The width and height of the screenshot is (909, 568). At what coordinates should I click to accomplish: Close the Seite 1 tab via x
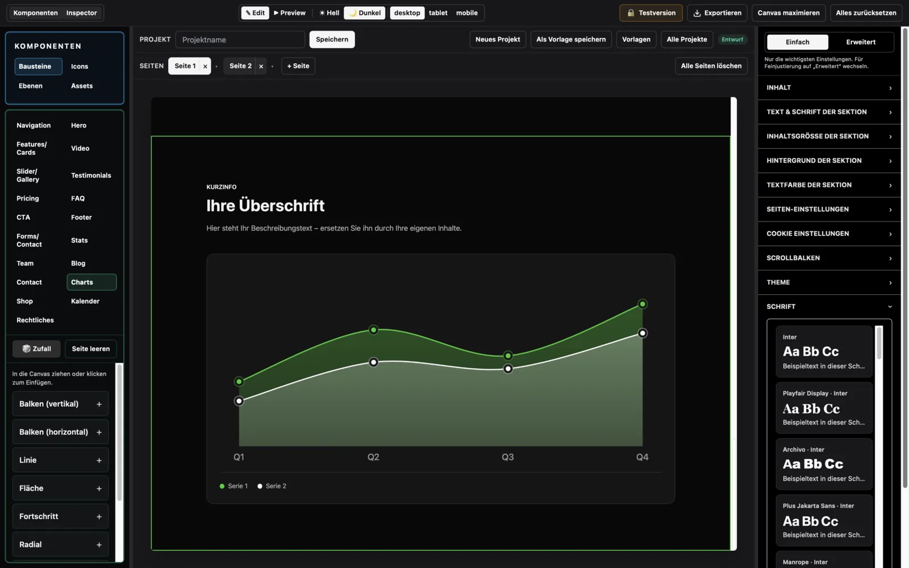pyautogui.click(x=205, y=66)
